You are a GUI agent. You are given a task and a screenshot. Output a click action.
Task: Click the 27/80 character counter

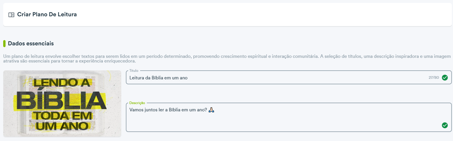click(434, 78)
